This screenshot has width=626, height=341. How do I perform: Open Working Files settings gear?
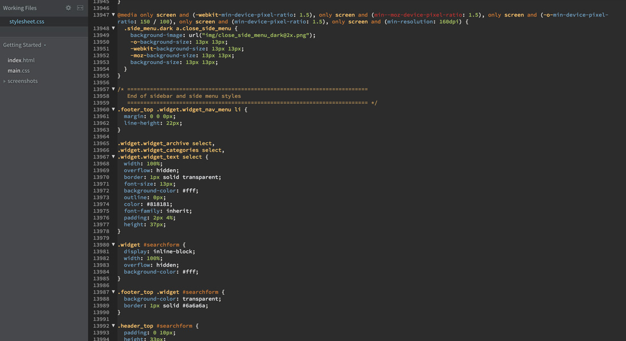68,7
